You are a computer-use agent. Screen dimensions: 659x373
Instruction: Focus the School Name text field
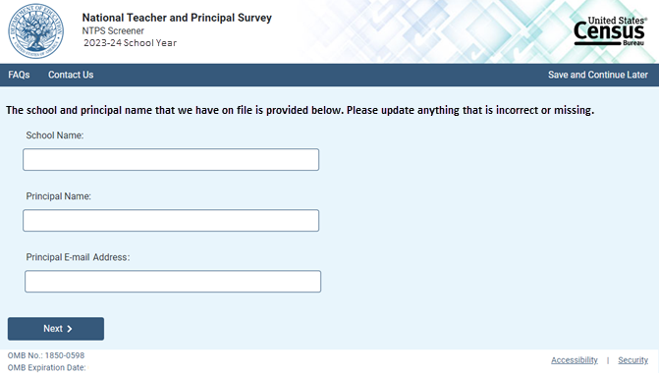pyautogui.click(x=171, y=160)
